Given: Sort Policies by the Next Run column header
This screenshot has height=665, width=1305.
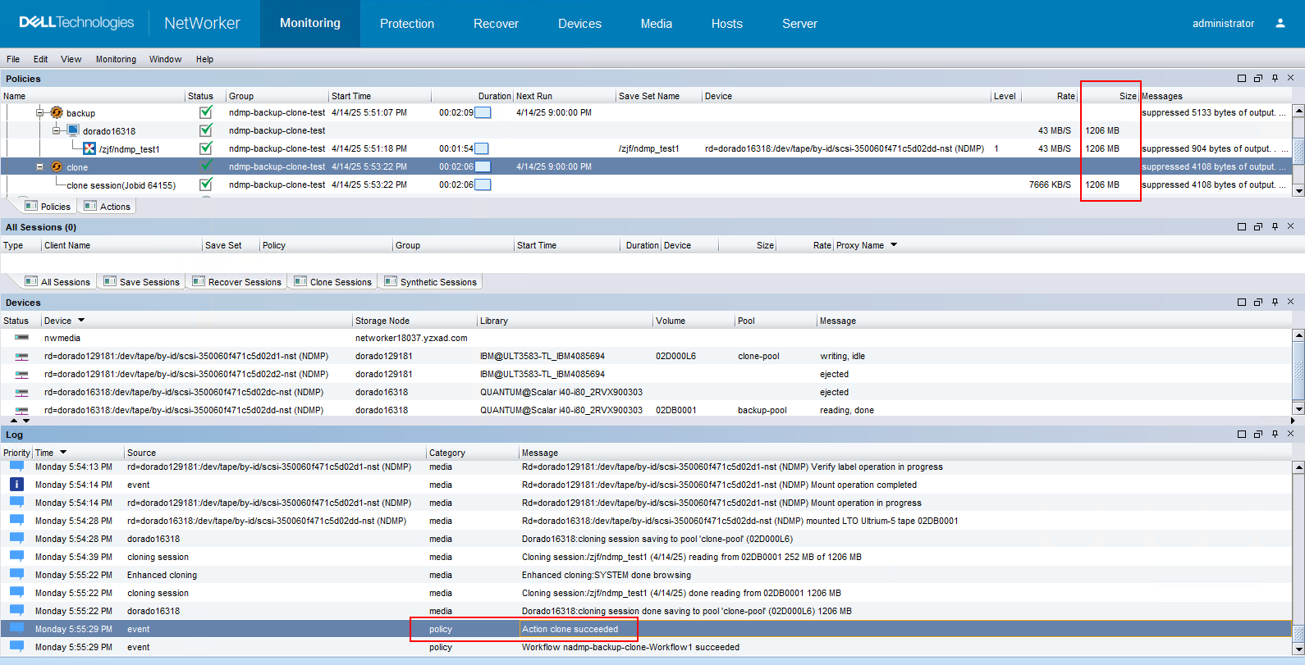Looking at the screenshot, I should pyautogui.click(x=565, y=96).
